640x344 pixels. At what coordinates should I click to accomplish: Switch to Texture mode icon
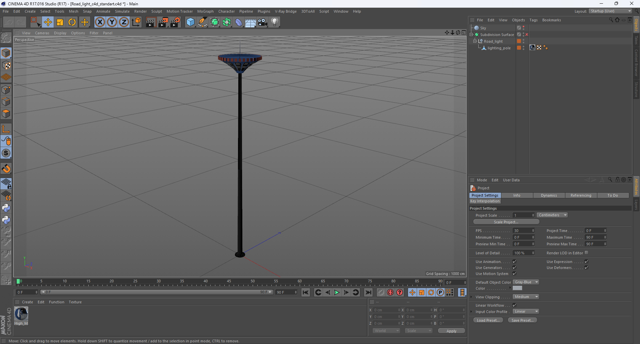[x=6, y=65]
